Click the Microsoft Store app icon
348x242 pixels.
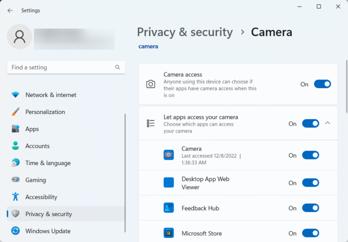point(169,233)
